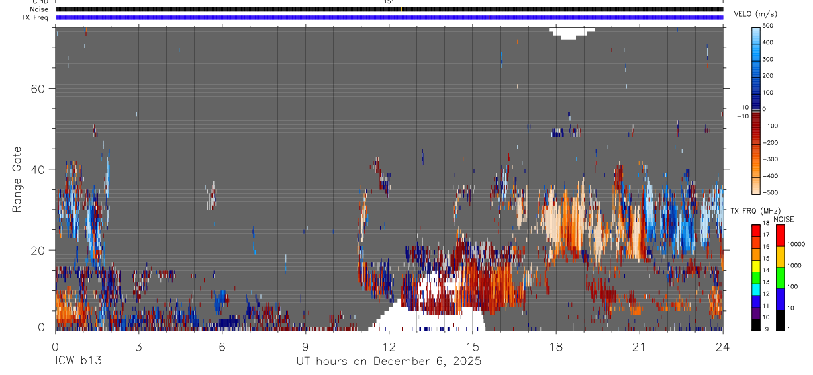This screenshot has width=813, height=375.
Task: Click the 'Range Gate' y-axis title
Action: pos(18,179)
